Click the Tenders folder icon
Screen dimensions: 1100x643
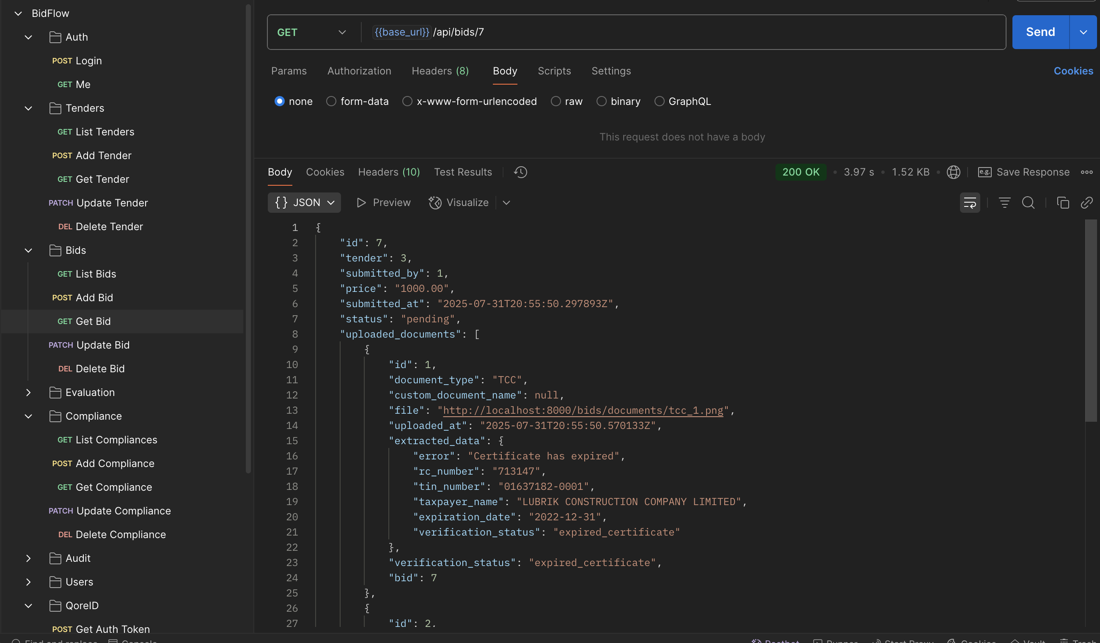pyautogui.click(x=55, y=108)
